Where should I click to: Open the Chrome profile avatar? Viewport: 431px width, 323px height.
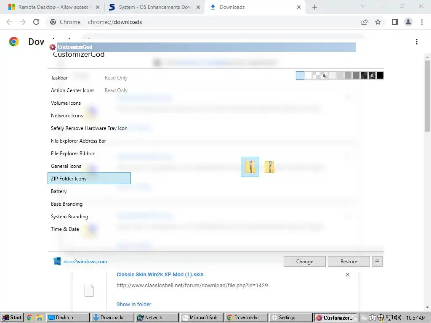pos(408,22)
